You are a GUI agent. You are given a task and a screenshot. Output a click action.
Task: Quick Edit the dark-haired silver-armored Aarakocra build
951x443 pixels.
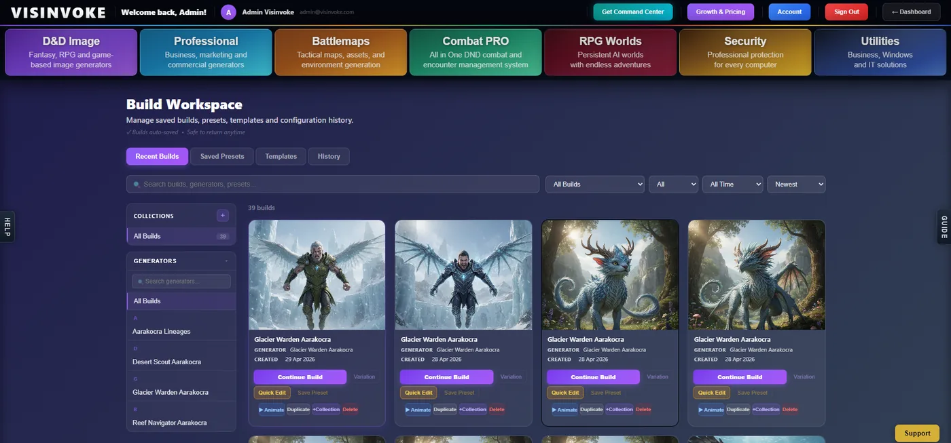click(419, 393)
